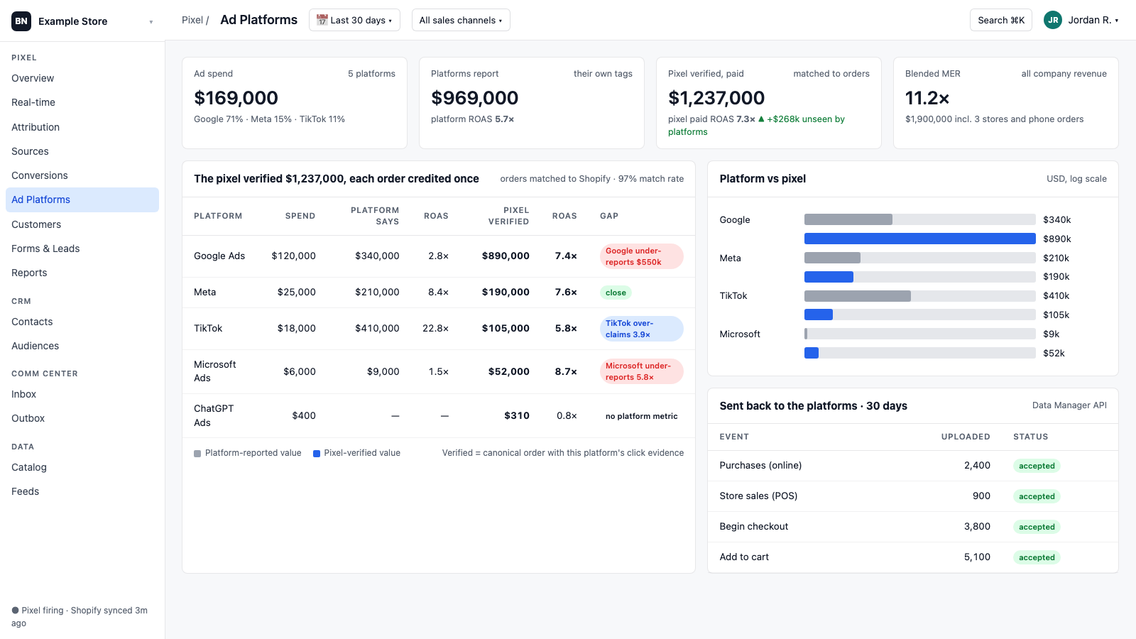Click the ChatGPT Ads row name
Screen dimensions: 1136x639
click(214, 415)
